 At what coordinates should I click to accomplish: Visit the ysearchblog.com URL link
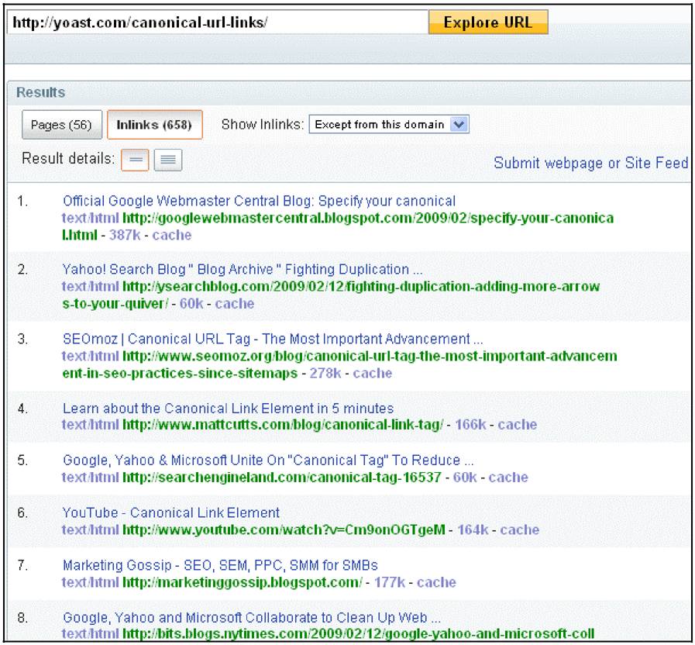tap(331, 295)
